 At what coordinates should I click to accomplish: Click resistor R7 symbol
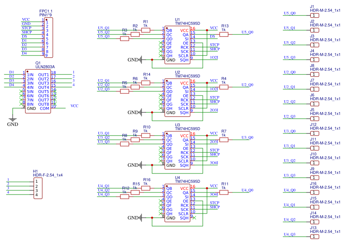tap(224, 140)
